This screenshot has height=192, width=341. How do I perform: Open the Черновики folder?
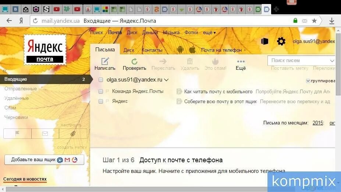[x=16, y=117]
